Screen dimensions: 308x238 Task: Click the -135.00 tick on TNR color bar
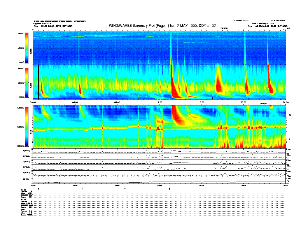[20, 127]
